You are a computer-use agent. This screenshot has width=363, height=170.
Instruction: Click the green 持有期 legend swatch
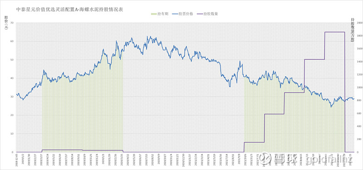[x=153, y=14]
